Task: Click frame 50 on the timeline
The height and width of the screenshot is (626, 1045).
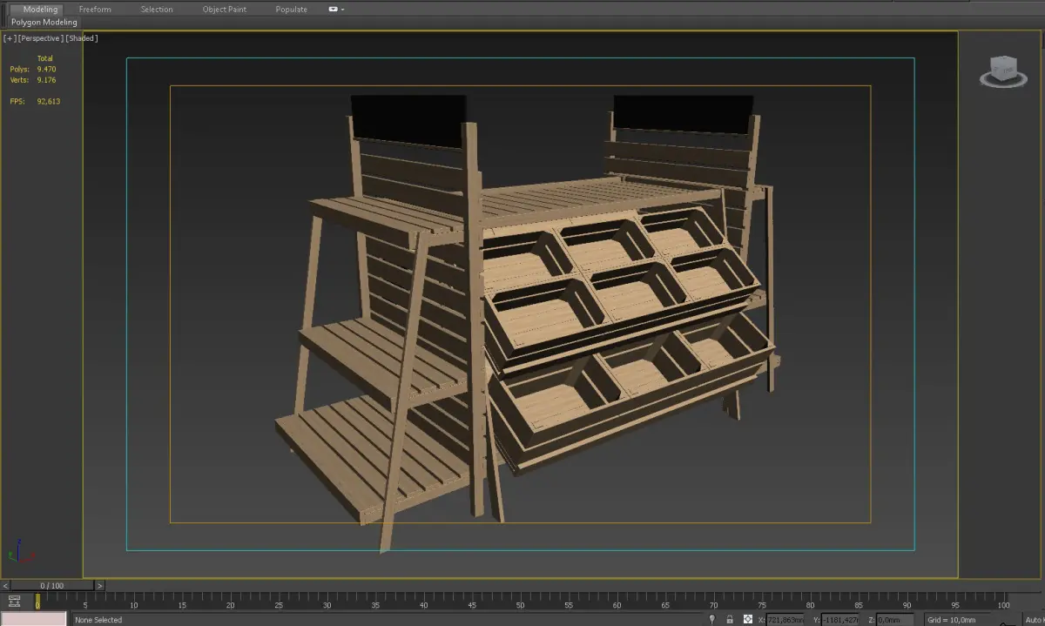Action: coord(520,602)
